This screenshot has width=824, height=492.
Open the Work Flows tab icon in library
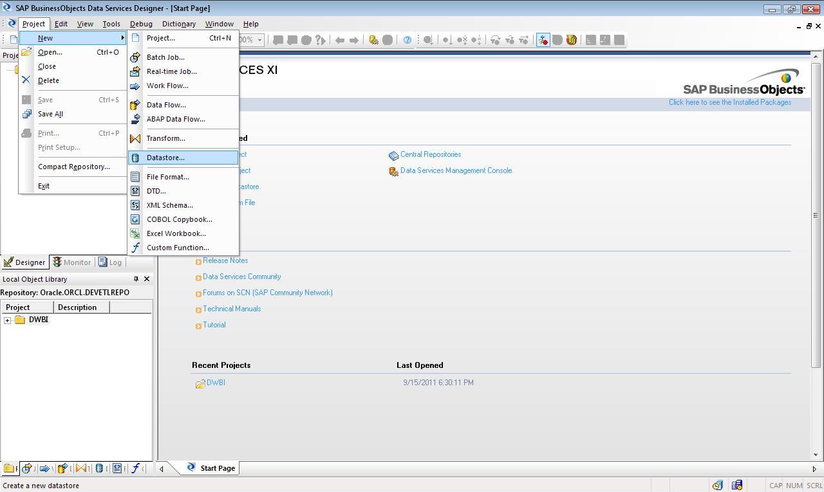44,468
